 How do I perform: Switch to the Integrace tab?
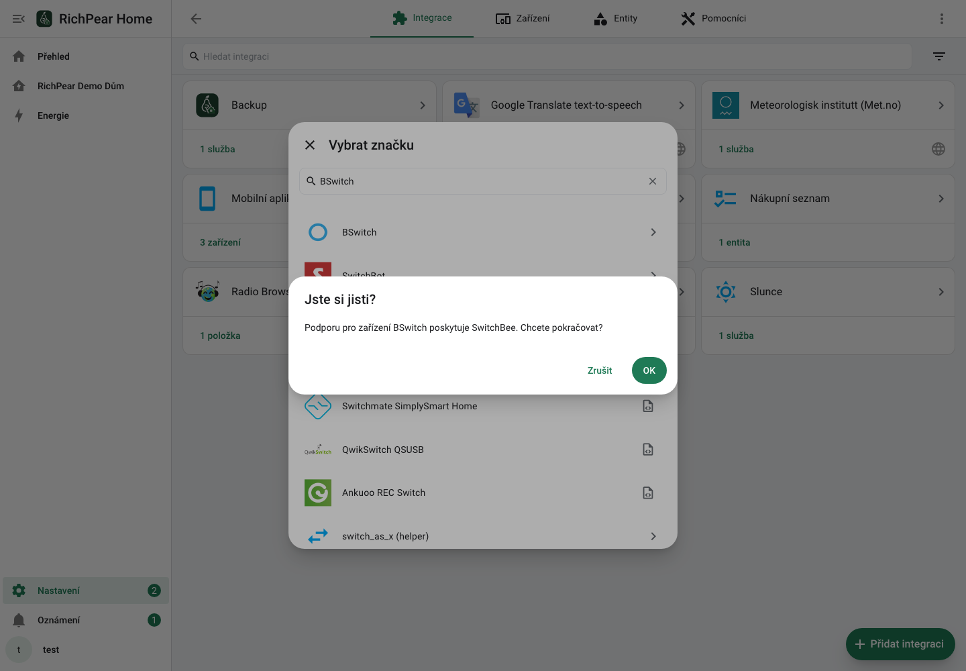pos(422,18)
